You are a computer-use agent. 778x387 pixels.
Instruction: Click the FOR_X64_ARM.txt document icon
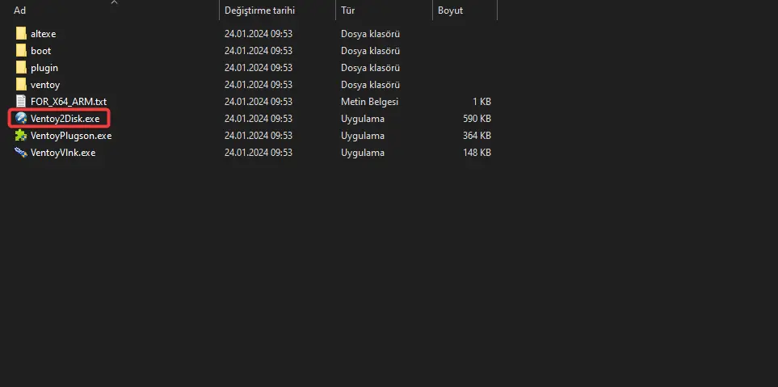(x=21, y=101)
